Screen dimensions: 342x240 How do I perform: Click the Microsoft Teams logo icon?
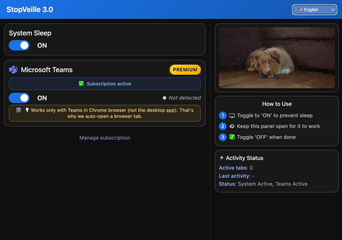13,70
